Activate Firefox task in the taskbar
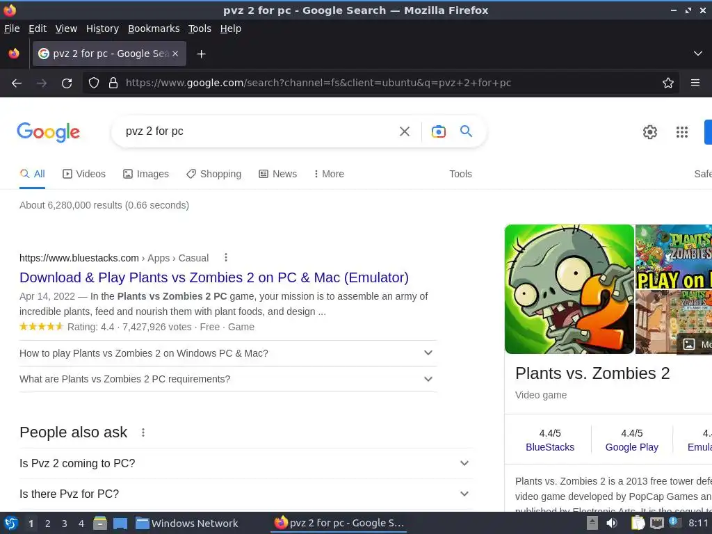712x534 pixels. [x=339, y=523]
